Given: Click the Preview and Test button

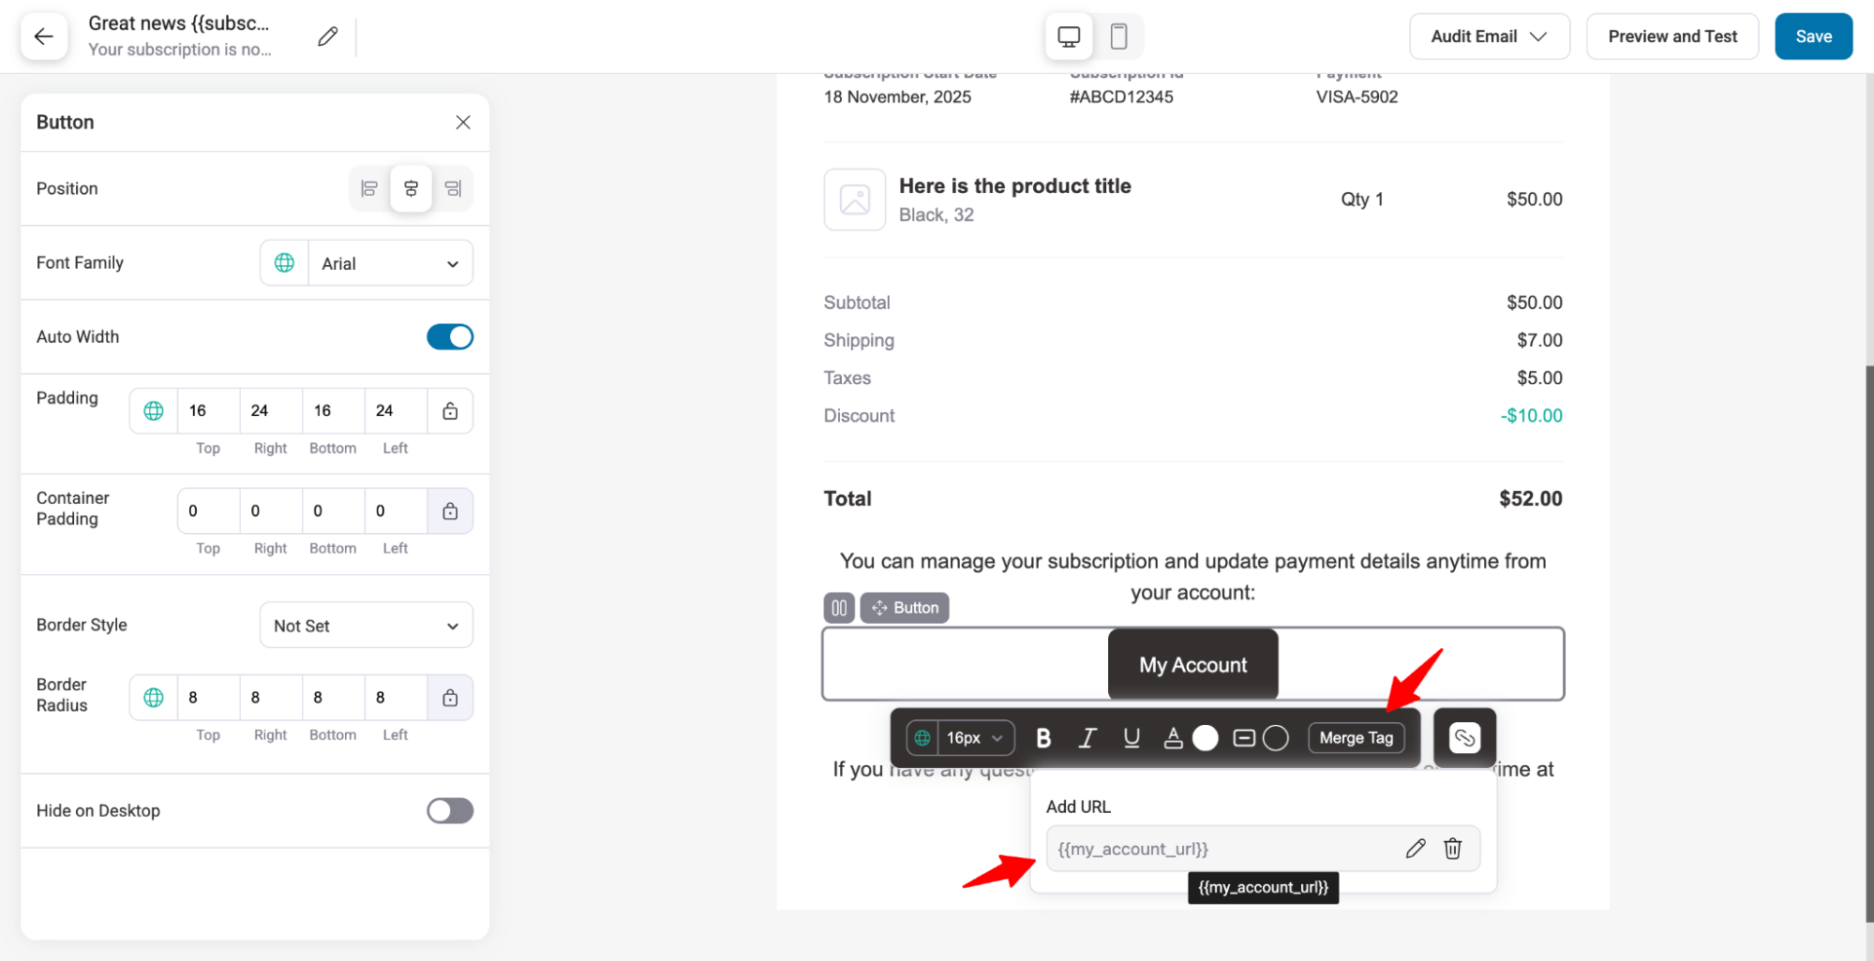Looking at the screenshot, I should click(x=1672, y=37).
